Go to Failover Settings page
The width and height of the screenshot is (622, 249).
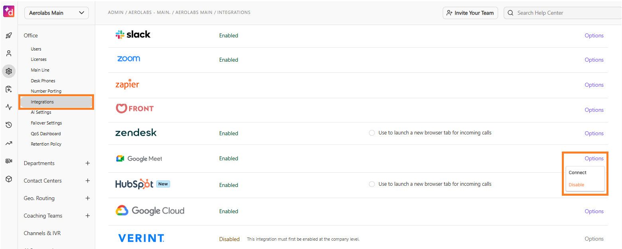coord(46,123)
